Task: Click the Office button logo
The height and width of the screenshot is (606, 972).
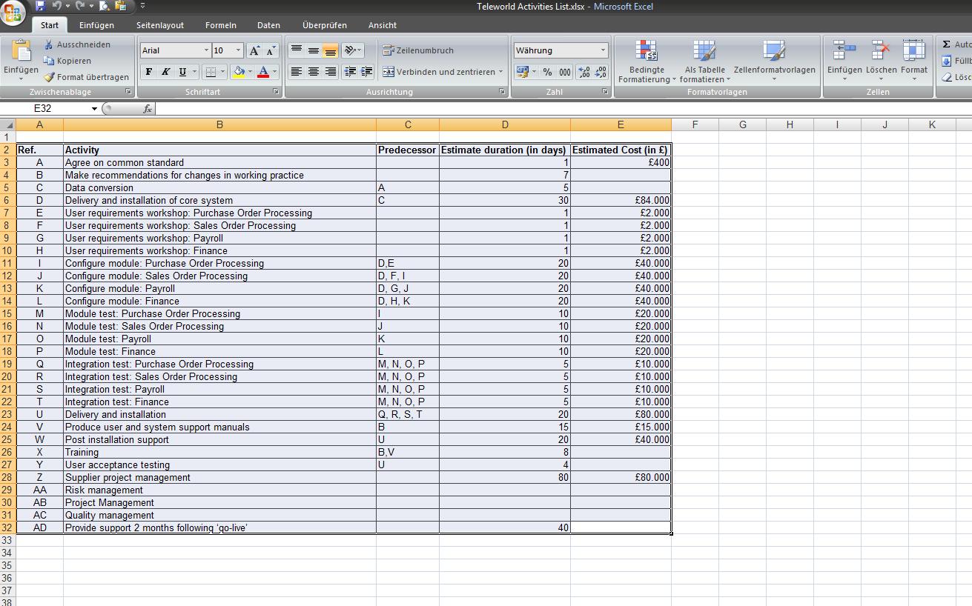Action: click(x=13, y=13)
